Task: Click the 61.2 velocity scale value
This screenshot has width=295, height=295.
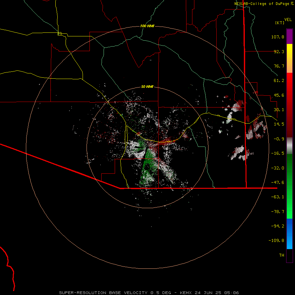Action: [x=279, y=81]
